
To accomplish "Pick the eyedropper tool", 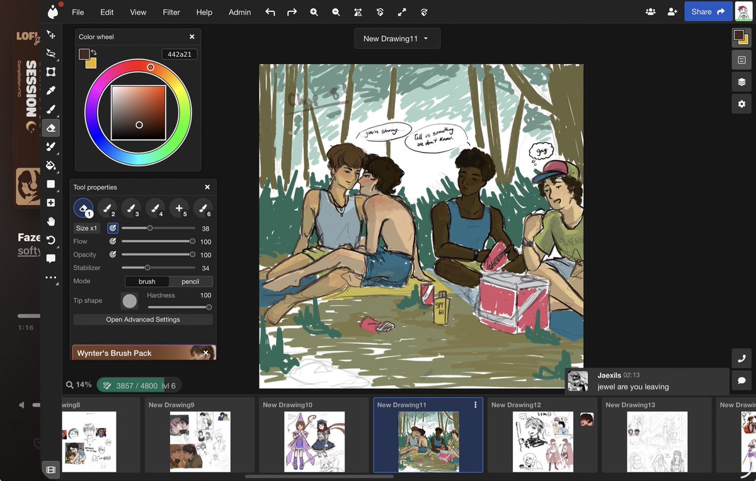I will pyautogui.click(x=51, y=90).
